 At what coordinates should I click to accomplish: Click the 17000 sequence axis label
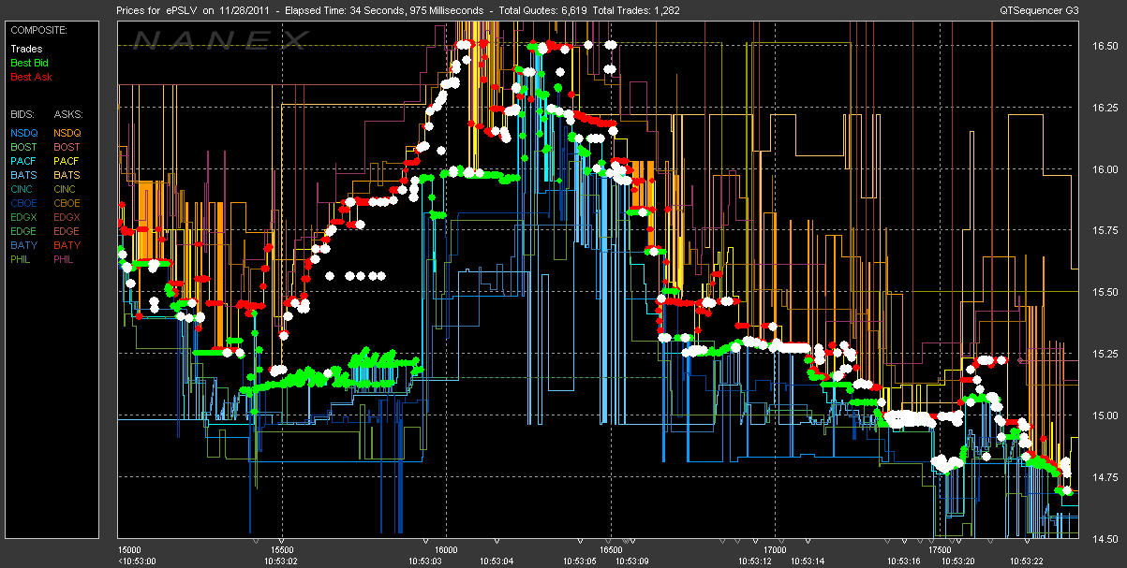(x=775, y=549)
